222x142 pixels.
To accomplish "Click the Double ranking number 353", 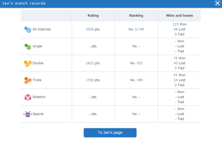I will pyautogui.click(x=139, y=63).
